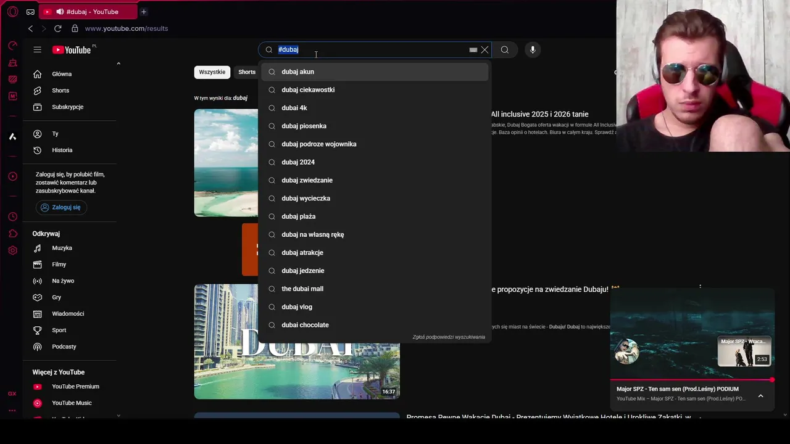Choose suggestion dubai 4k

375,108
